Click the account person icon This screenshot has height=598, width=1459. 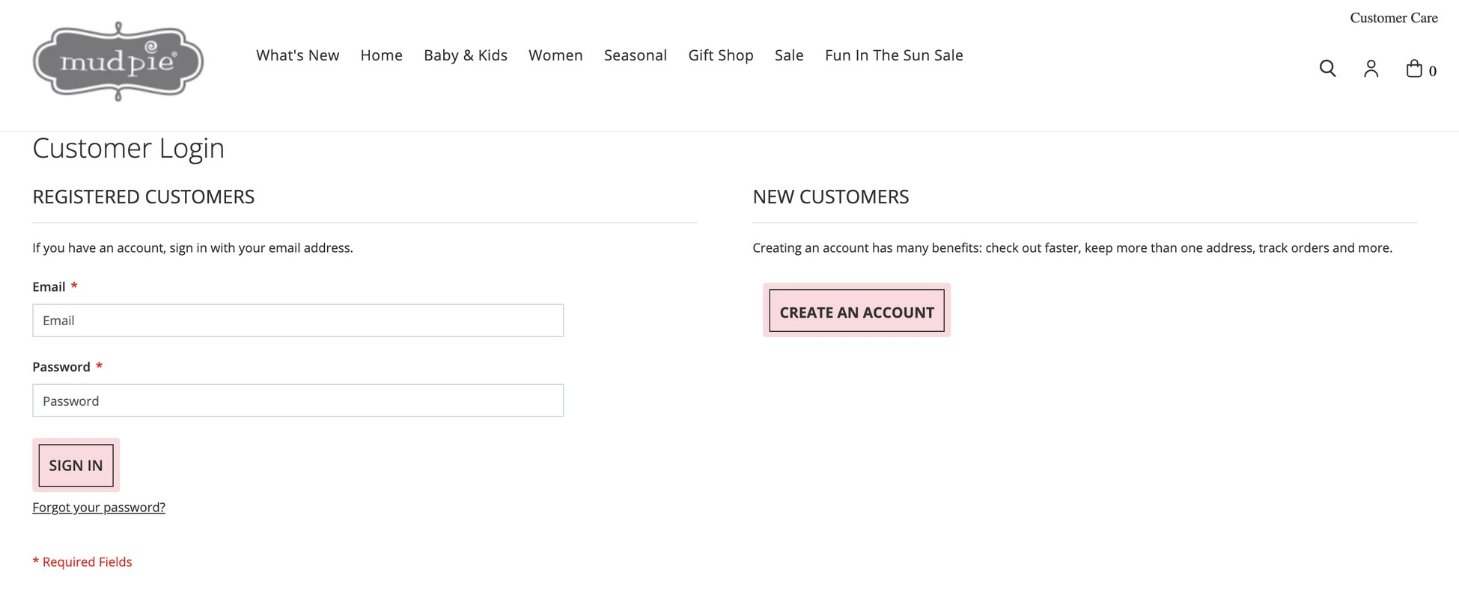(x=1371, y=69)
